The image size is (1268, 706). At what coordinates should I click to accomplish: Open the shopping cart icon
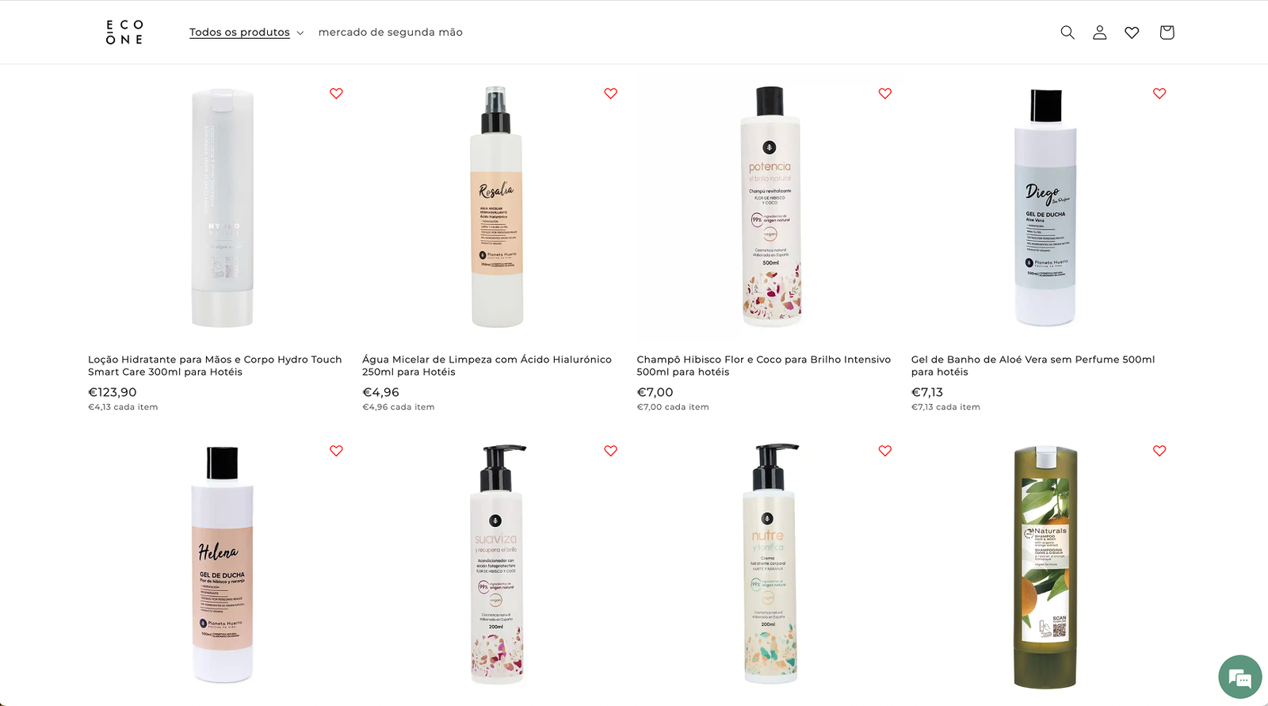point(1167,32)
